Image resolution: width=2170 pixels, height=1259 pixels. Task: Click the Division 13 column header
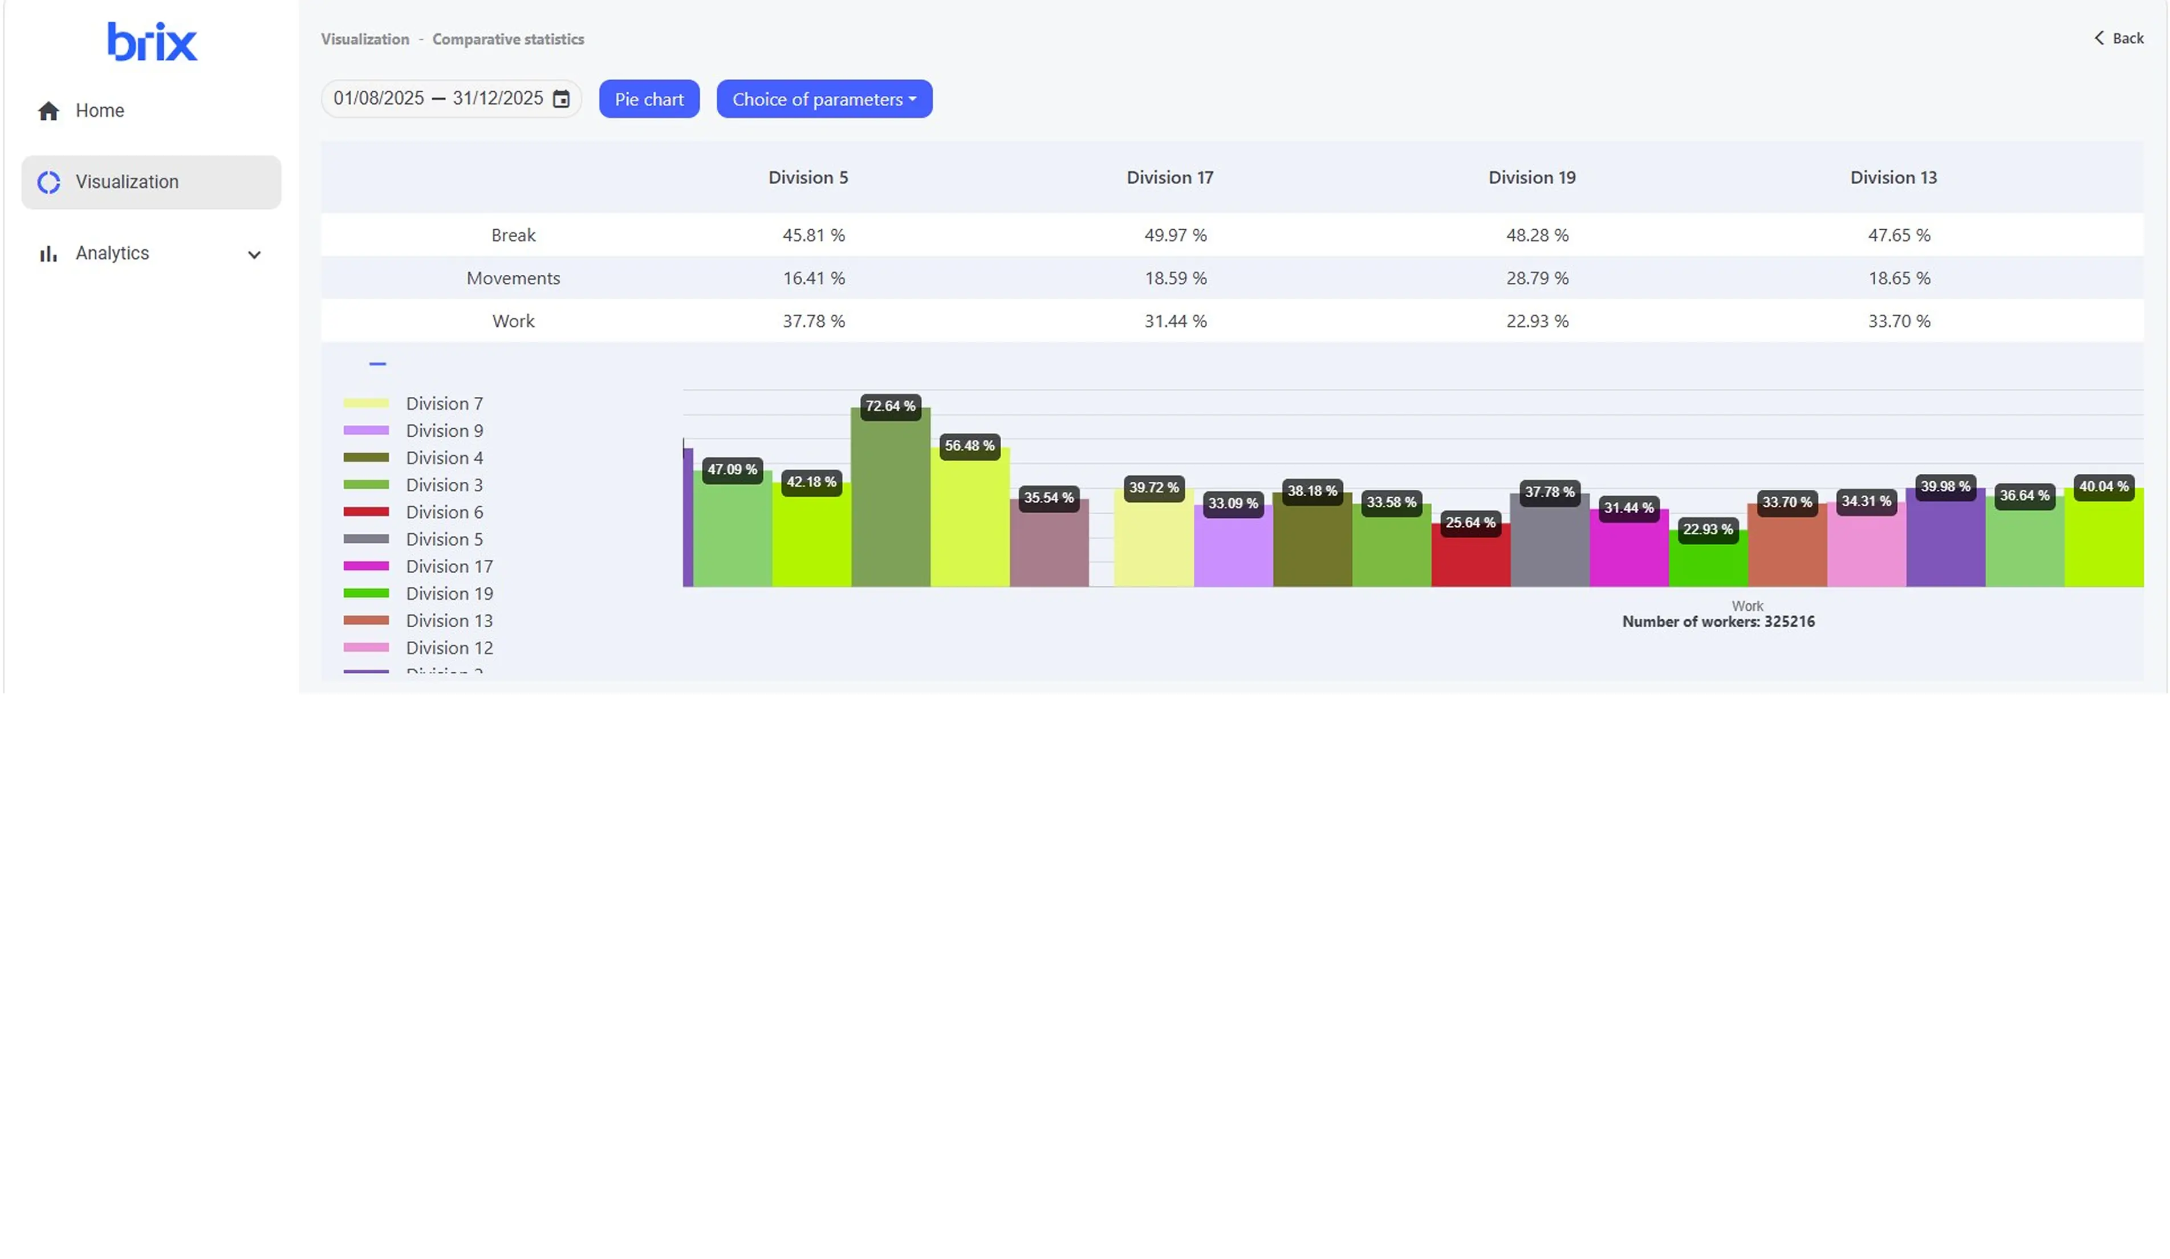pyautogui.click(x=1893, y=177)
